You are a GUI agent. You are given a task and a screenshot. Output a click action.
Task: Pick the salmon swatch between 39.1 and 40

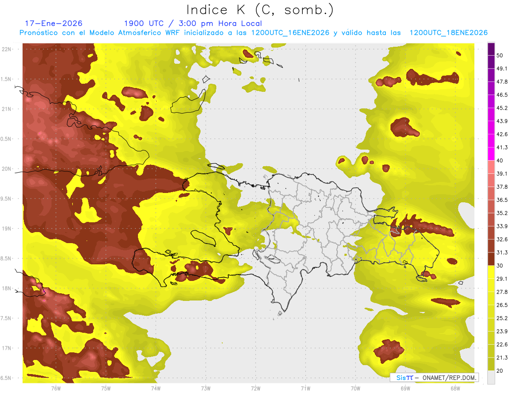pos(491,167)
